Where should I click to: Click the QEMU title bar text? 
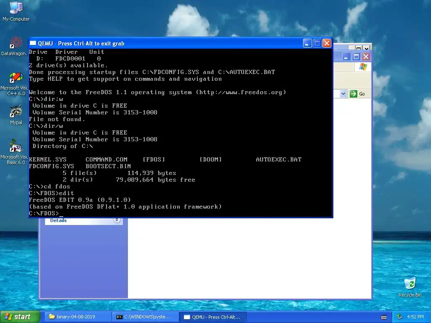point(81,43)
